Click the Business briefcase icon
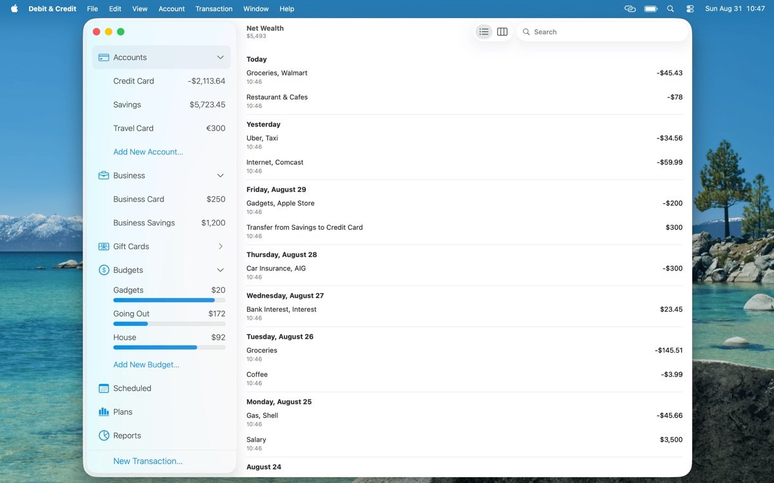Screen dimensions: 774x483 (x=104, y=175)
